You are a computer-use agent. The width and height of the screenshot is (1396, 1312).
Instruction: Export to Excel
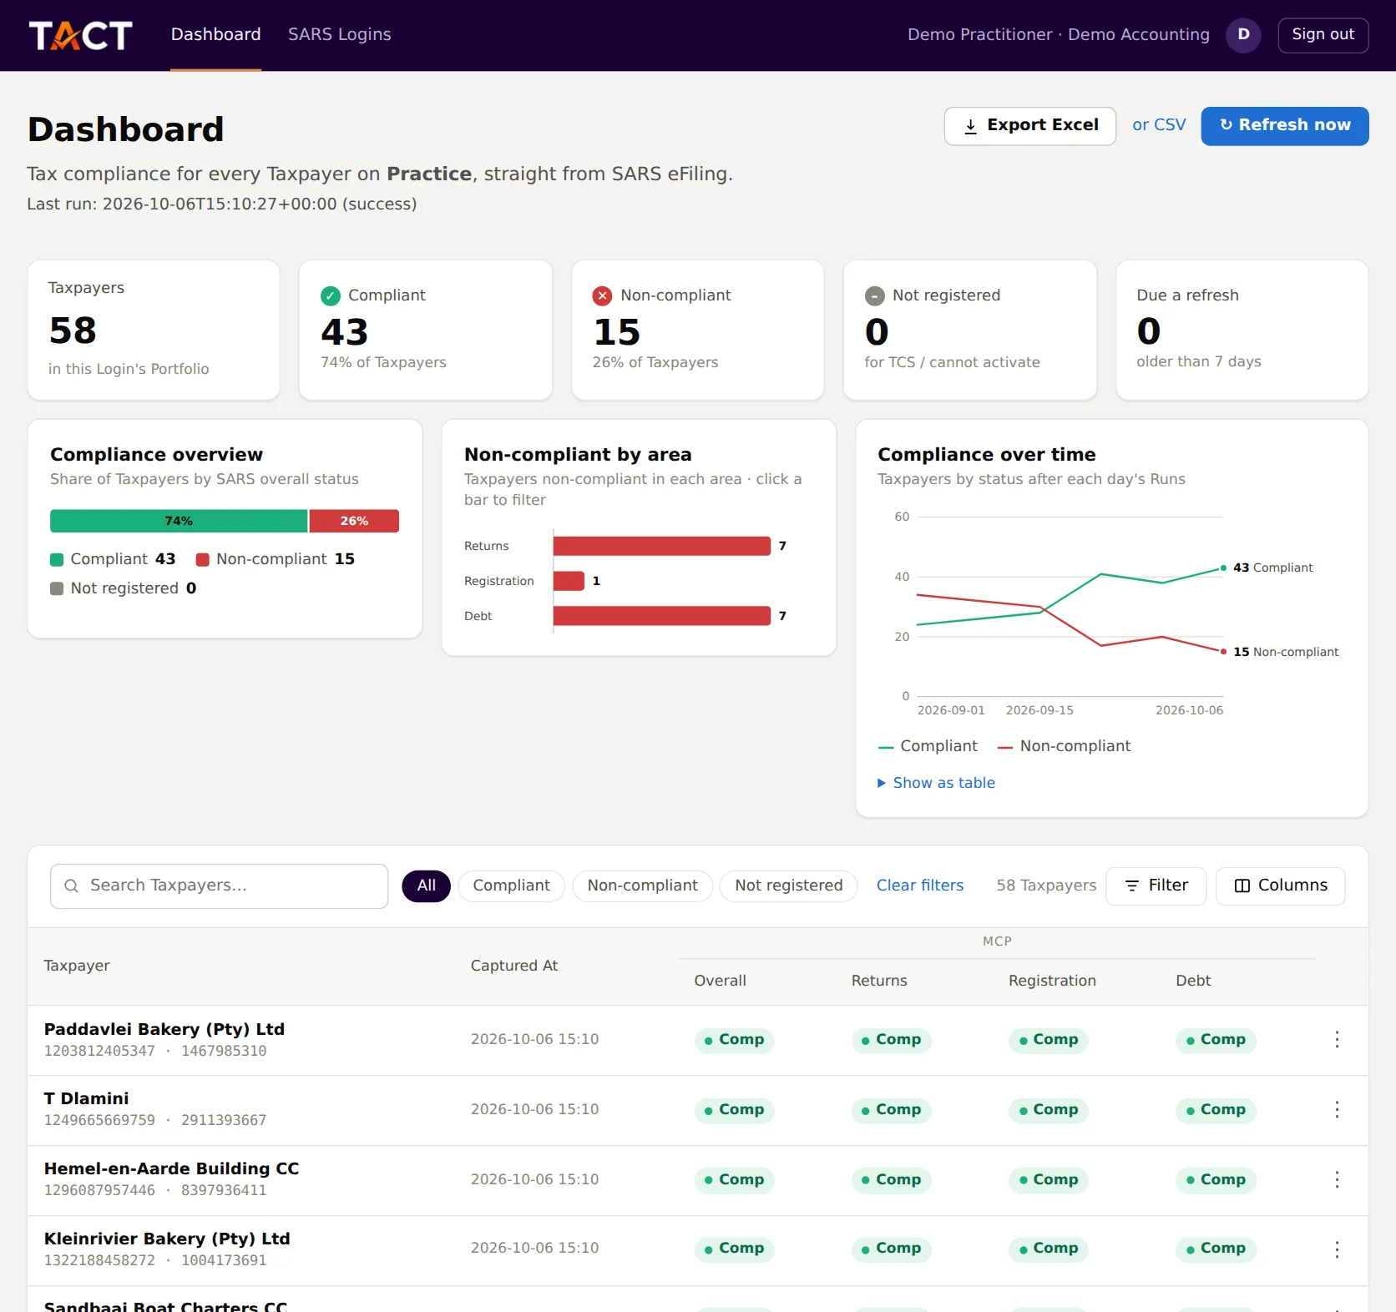(1029, 126)
